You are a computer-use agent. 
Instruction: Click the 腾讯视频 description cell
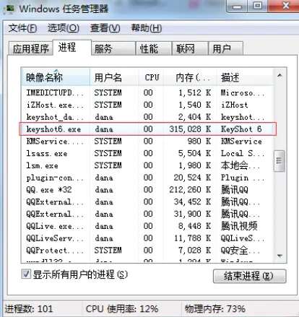tap(239, 226)
